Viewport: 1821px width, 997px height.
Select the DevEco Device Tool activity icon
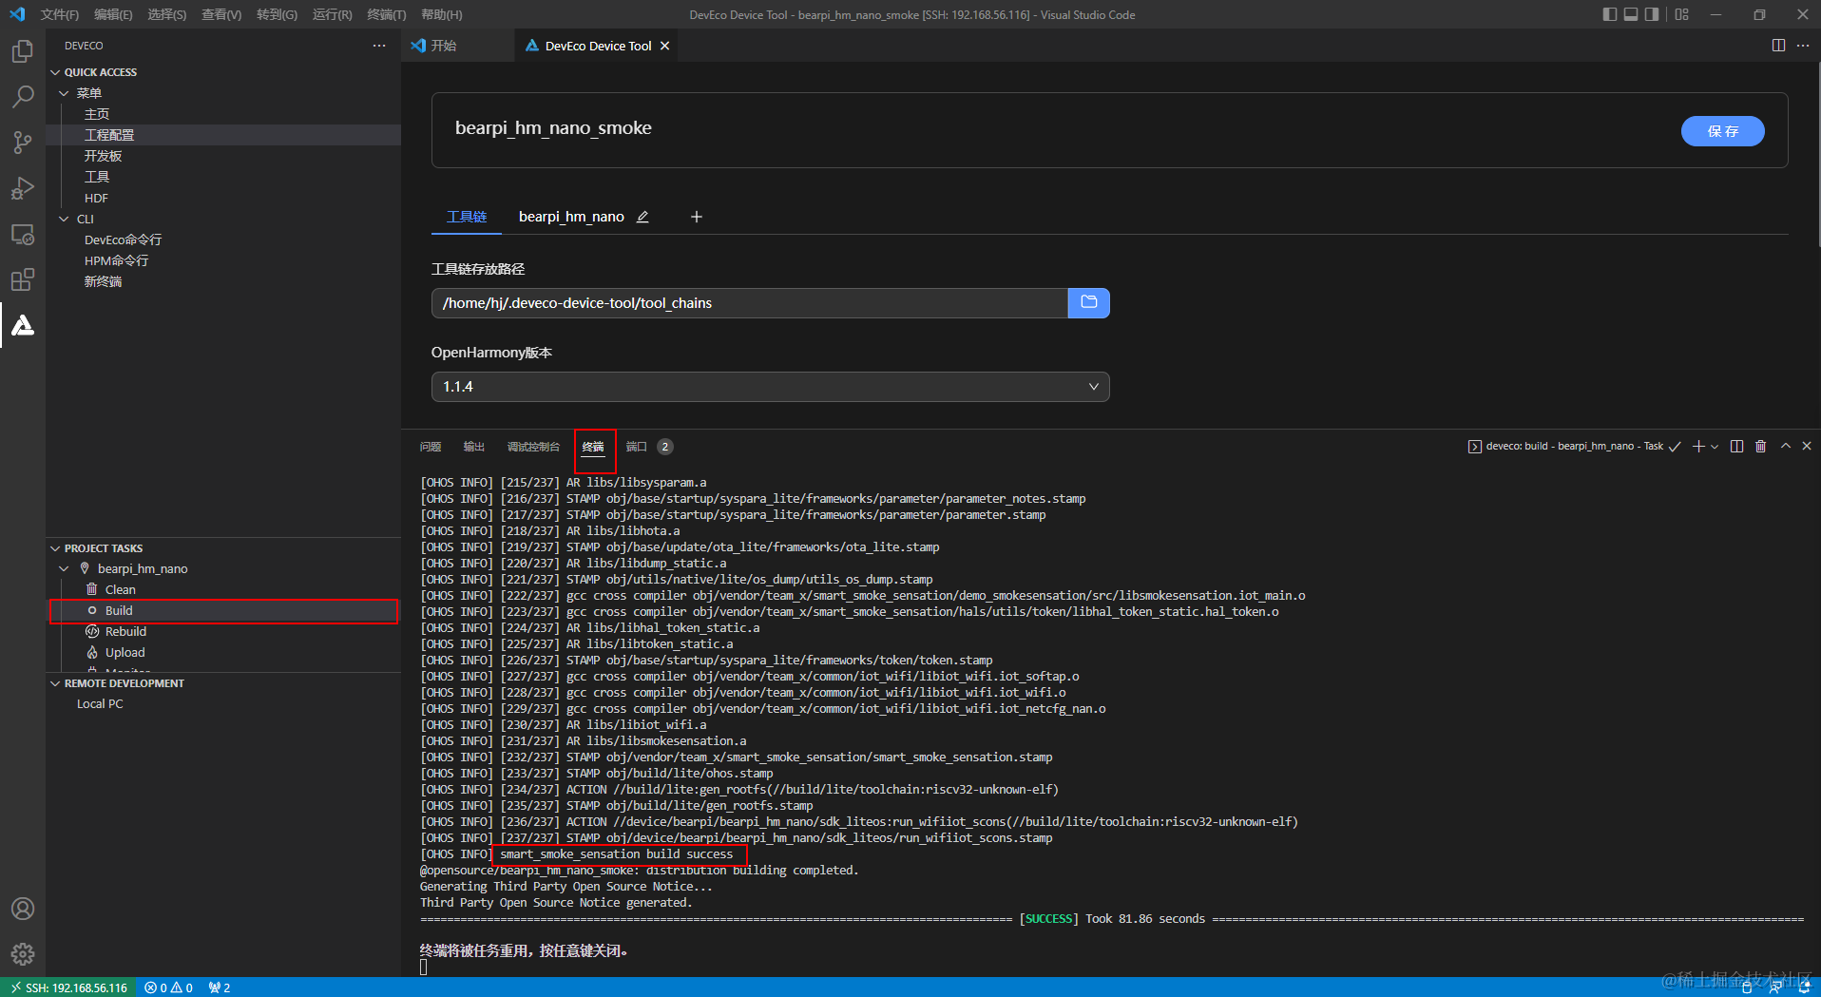pos(23,325)
